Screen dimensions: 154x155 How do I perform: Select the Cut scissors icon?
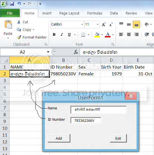point(19,22)
